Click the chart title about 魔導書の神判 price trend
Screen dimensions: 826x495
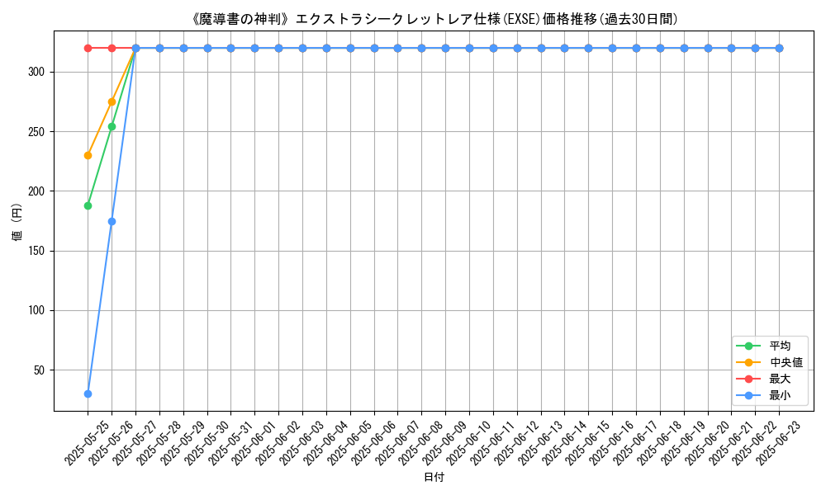pos(434,19)
